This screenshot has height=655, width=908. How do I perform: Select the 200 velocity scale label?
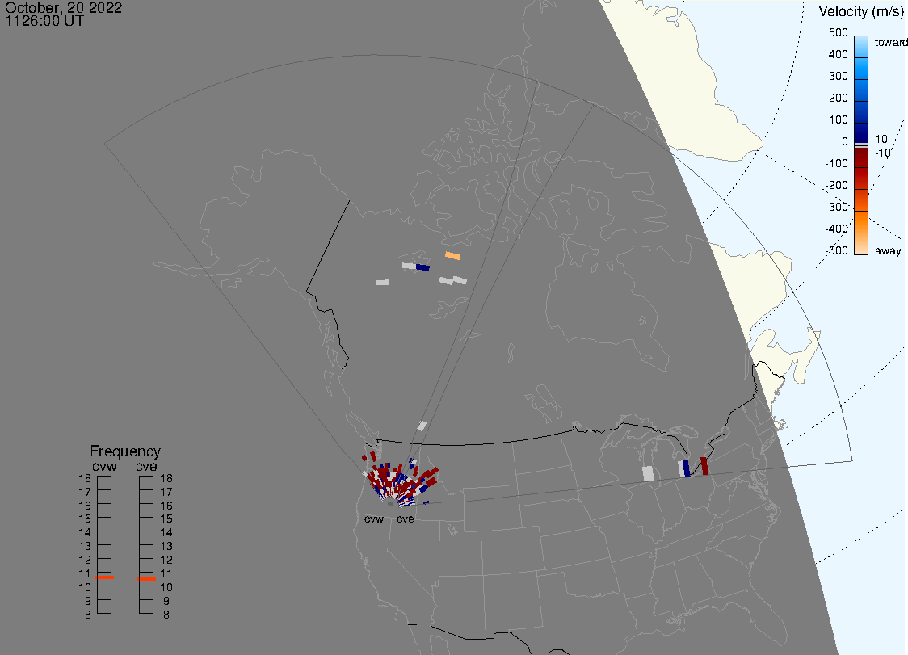coord(838,98)
